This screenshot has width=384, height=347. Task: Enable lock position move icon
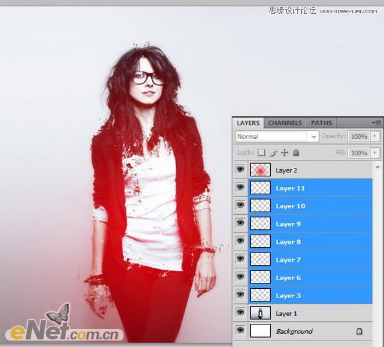pyautogui.click(x=284, y=153)
